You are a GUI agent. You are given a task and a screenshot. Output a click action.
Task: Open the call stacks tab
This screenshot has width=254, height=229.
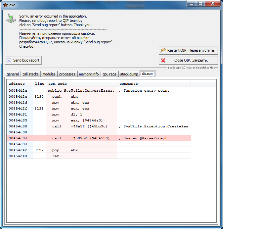30,74
